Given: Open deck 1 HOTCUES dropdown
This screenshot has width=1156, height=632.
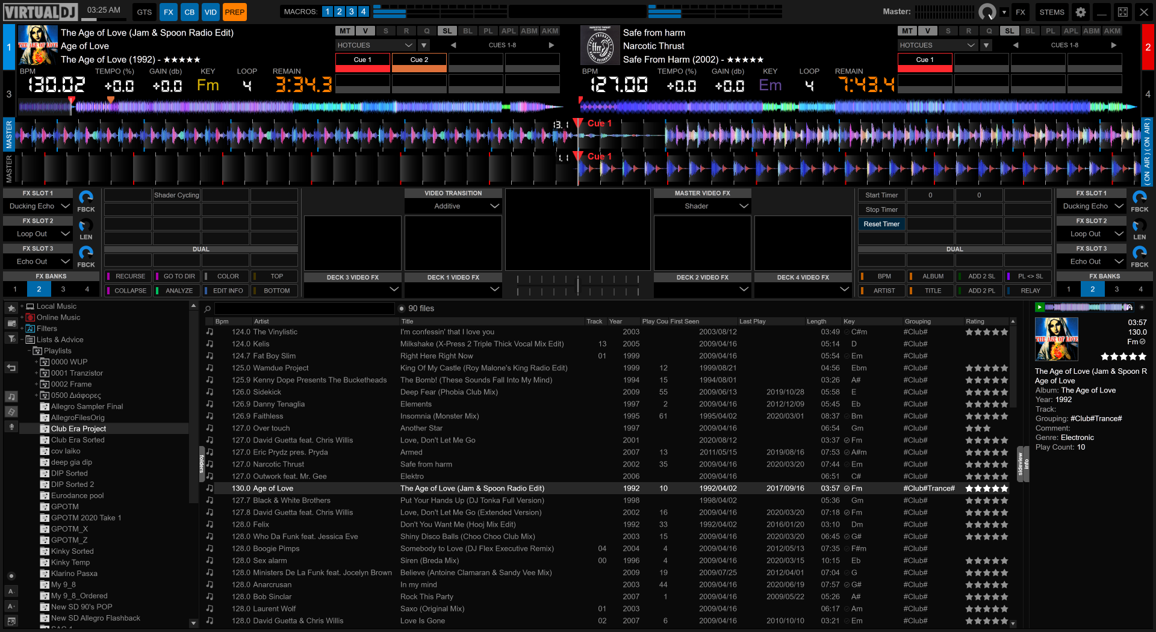Looking at the screenshot, I should pos(375,45).
